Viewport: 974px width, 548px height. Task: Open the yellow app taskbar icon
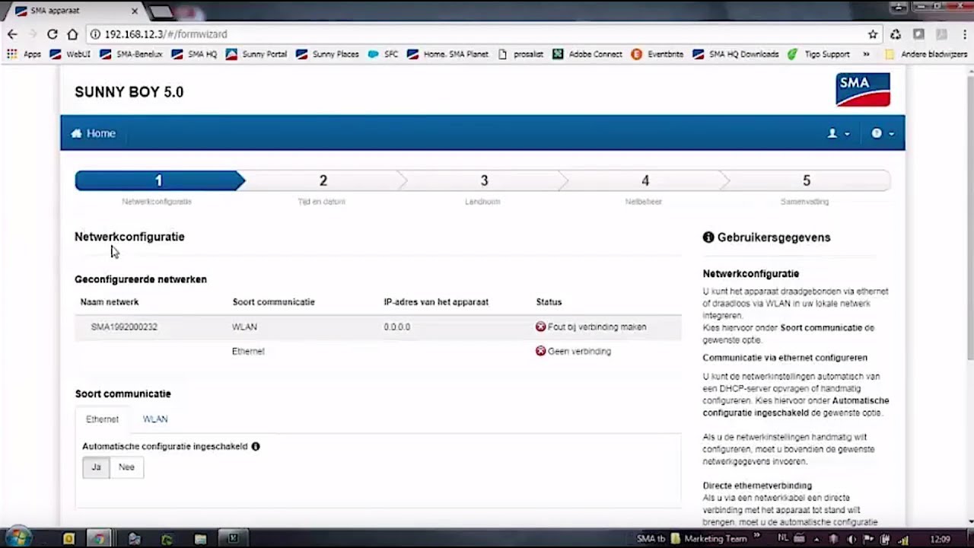[69, 539]
